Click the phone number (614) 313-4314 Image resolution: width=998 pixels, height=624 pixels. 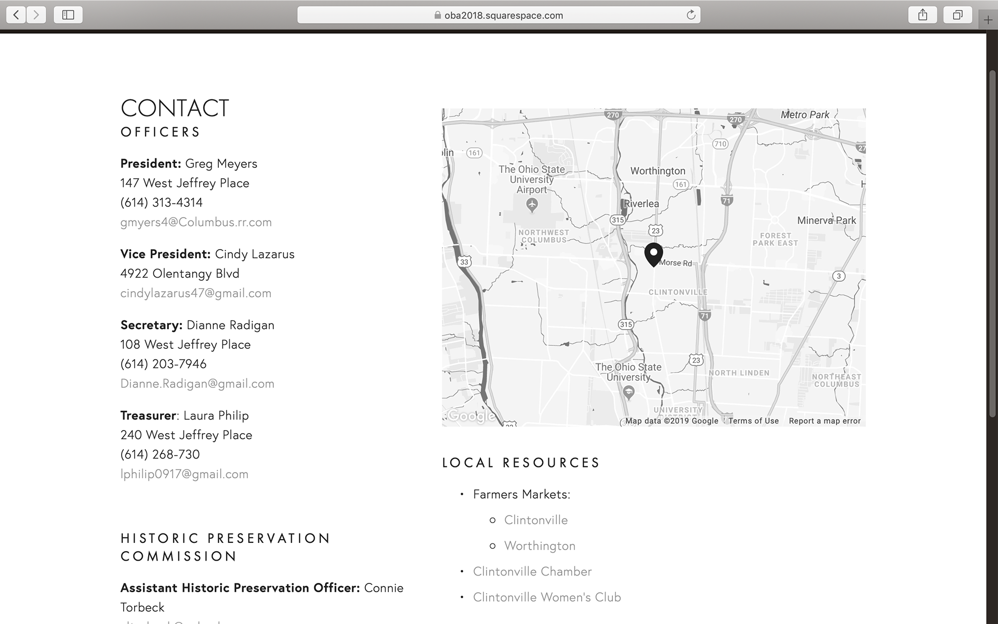tap(161, 202)
